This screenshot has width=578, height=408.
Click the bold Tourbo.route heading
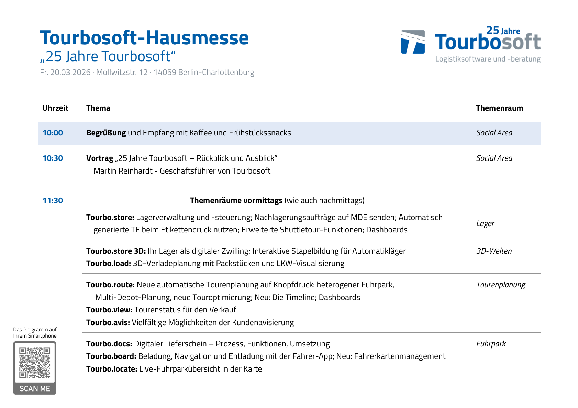pyautogui.click(x=110, y=285)
